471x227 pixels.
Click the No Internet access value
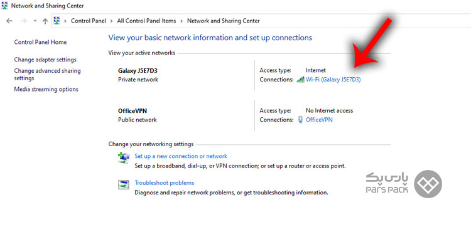(x=329, y=110)
